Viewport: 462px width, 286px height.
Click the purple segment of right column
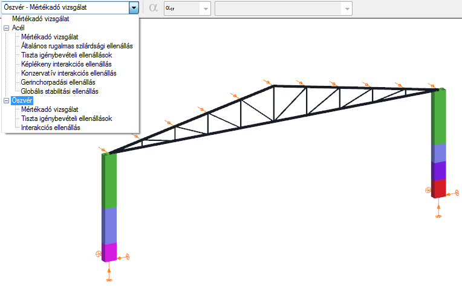438,171
